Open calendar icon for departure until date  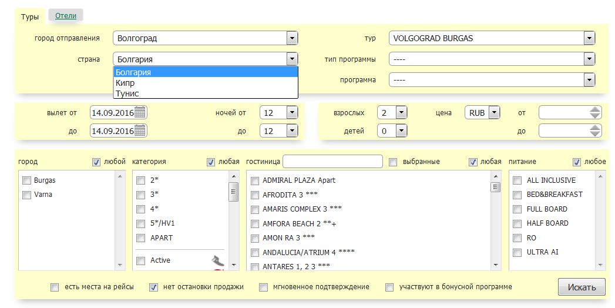[140, 130]
